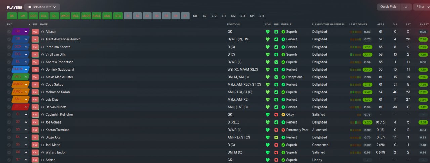Click Cody Gakpo's 7.35 average rating
The width and height of the screenshot is (430, 163).
coord(423,85)
